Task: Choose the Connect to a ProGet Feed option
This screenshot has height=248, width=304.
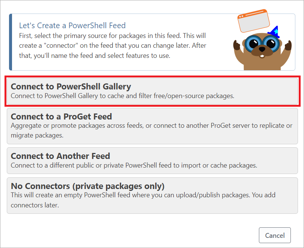Action: [152, 126]
